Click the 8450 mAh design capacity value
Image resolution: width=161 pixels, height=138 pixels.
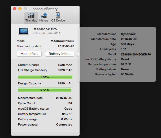[x=65, y=83]
